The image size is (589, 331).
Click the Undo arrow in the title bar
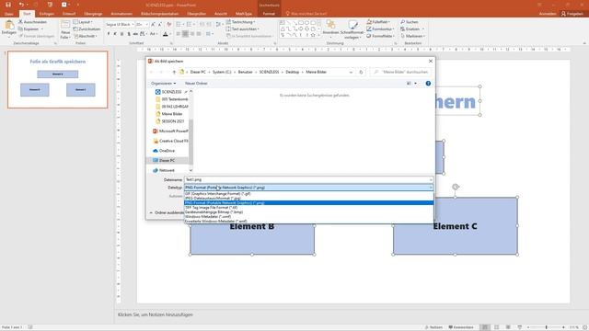coord(21,5)
